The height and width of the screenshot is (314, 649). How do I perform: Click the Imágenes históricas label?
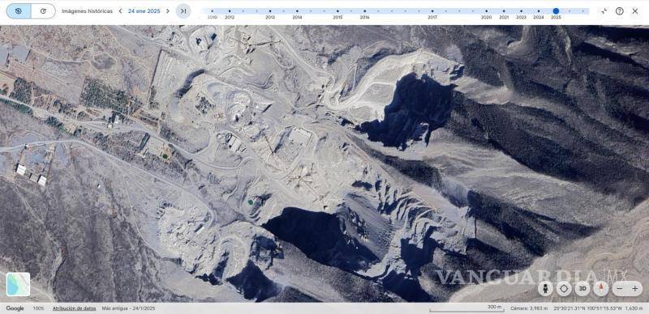point(87,11)
